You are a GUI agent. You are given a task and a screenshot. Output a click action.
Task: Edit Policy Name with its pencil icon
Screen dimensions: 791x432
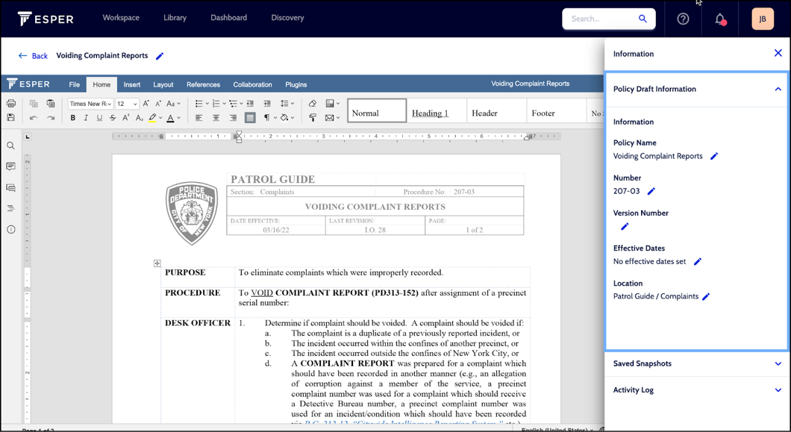(714, 157)
